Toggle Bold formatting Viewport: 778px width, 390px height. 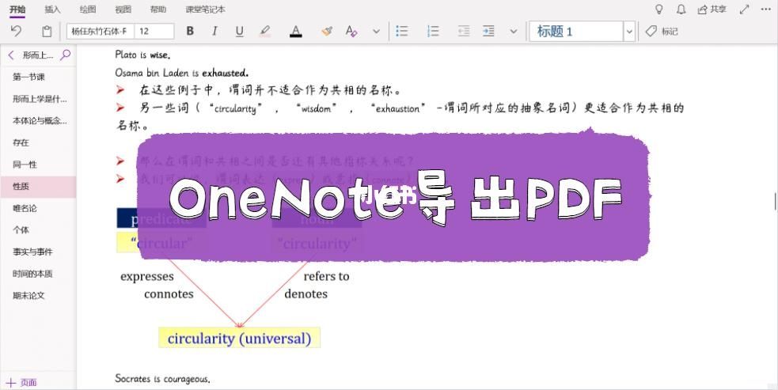(190, 32)
